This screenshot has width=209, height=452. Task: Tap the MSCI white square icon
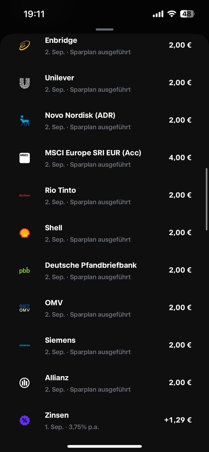click(x=24, y=158)
